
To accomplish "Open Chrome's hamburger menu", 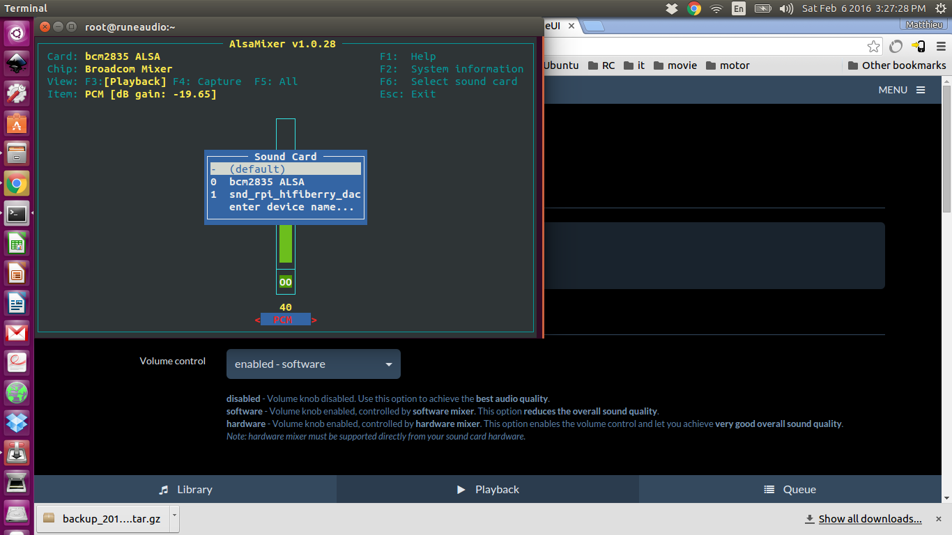I will 939,47.
